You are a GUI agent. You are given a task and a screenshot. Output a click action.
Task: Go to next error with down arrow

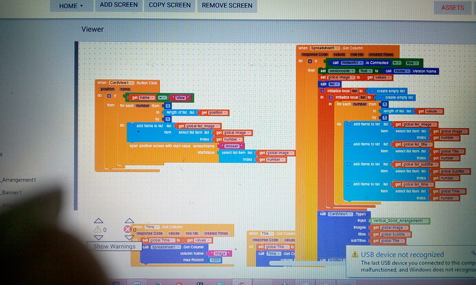pos(129,237)
